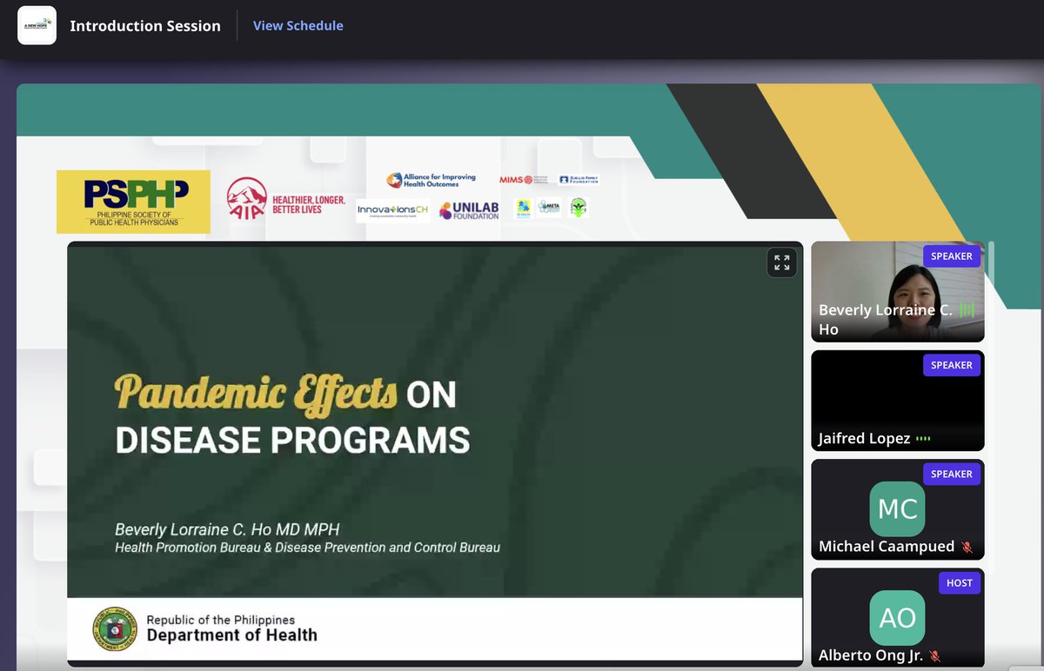Screen dimensions: 1044x671
Task: Click the 'Health Promotion Bureau & Disease Prevention' line
Action: pos(308,548)
